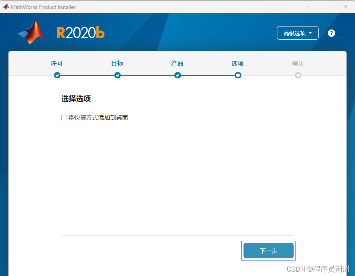Go to the 目标 step
Viewport: 355px width, 276px height.
[117, 63]
